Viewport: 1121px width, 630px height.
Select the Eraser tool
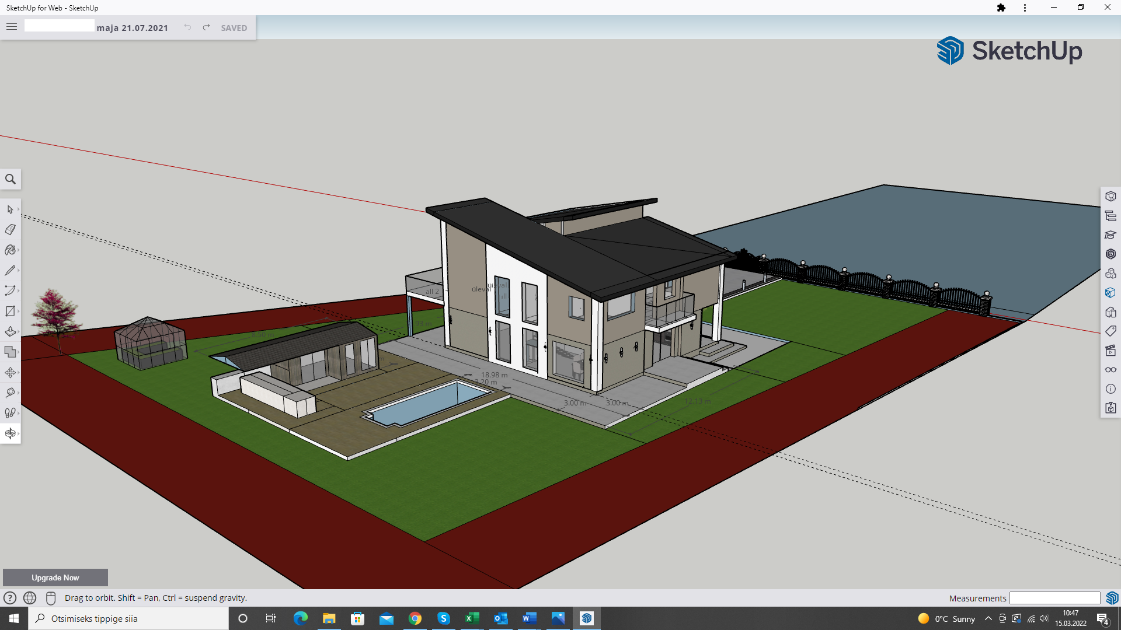pos(10,230)
